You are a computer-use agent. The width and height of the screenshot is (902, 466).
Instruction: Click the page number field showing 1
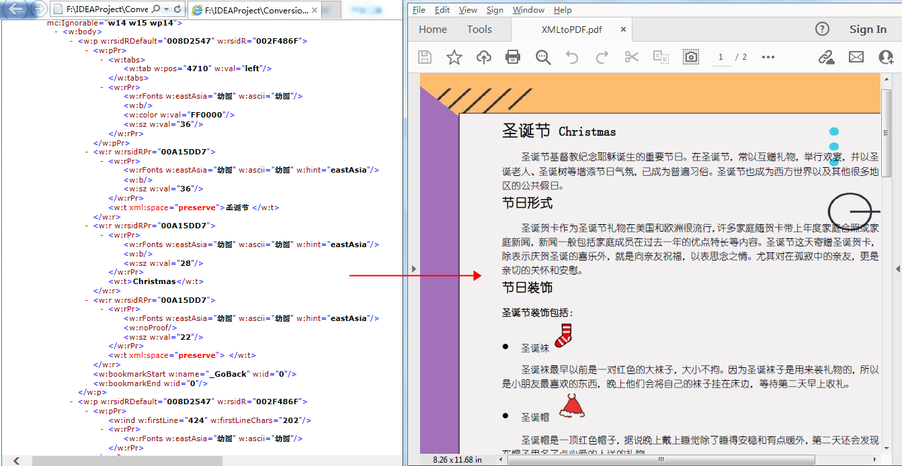(720, 57)
